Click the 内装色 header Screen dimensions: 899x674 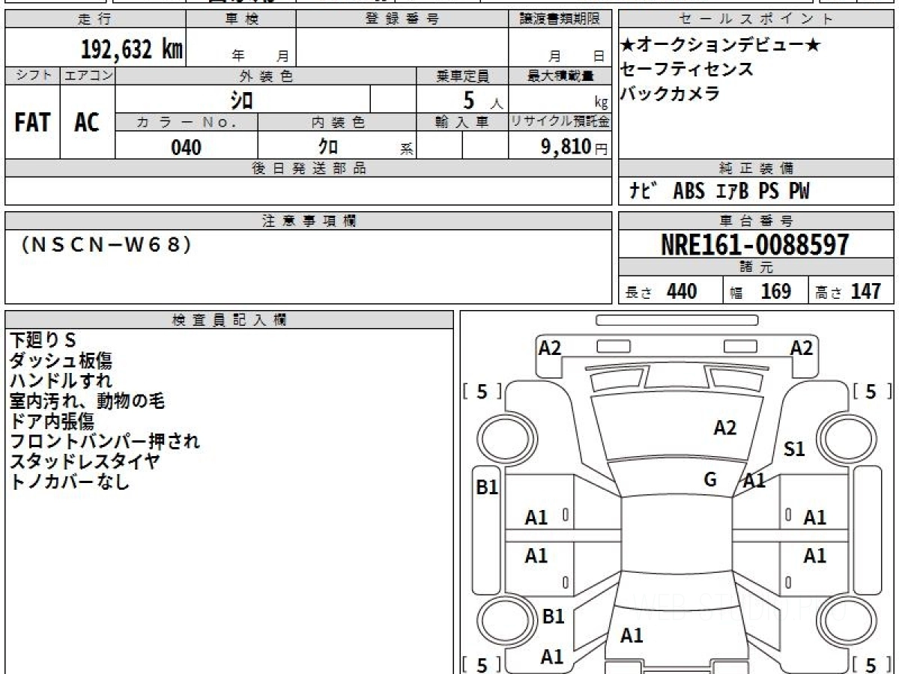pyautogui.click(x=337, y=122)
